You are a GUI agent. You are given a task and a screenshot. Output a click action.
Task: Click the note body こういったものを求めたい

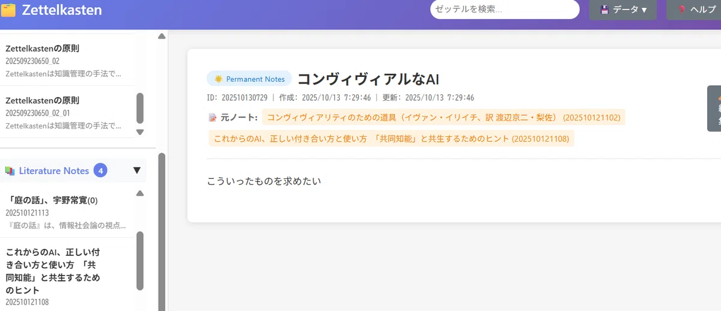coord(264,181)
